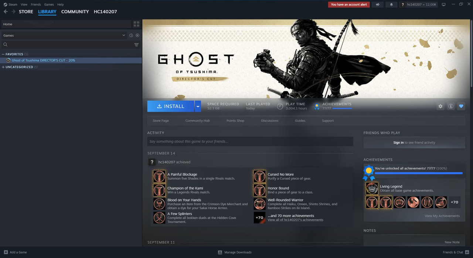Expand the UNCATEGORIZED category
This screenshot has height=258, width=473.
pos(3,67)
